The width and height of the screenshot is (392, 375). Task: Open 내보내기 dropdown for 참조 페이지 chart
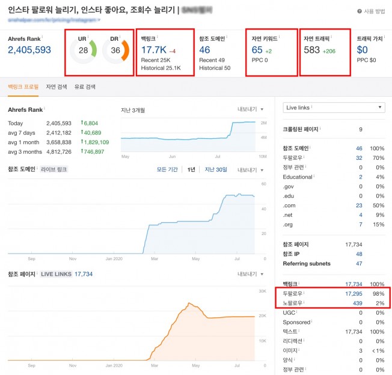pos(250,274)
